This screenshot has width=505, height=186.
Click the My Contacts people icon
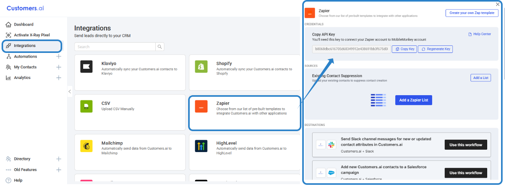click(x=8, y=67)
